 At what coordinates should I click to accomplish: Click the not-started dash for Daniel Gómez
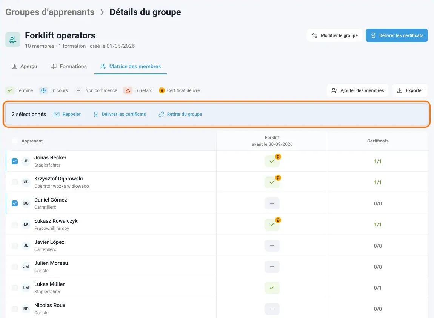tap(272, 203)
